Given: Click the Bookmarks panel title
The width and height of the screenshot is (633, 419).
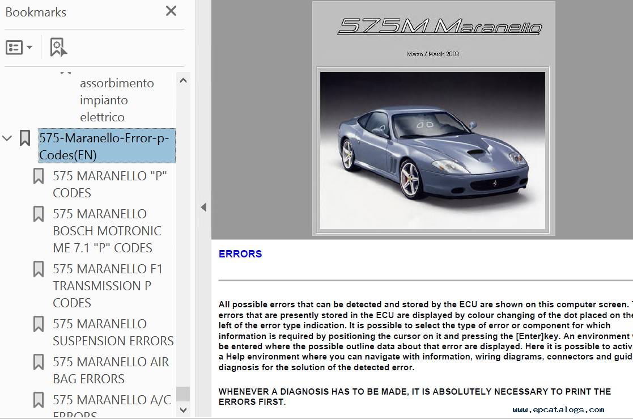Looking at the screenshot, I should pyautogui.click(x=36, y=12).
